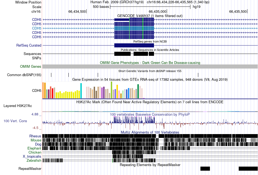Click the 66,435,000 coordinate label
This screenshot has height=175, width=258.
coord(158,11)
